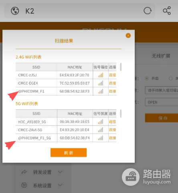The width and height of the screenshot is (178, 193).
Task: Expand the 系统设置 menu chevron
Action: (60, 185)
